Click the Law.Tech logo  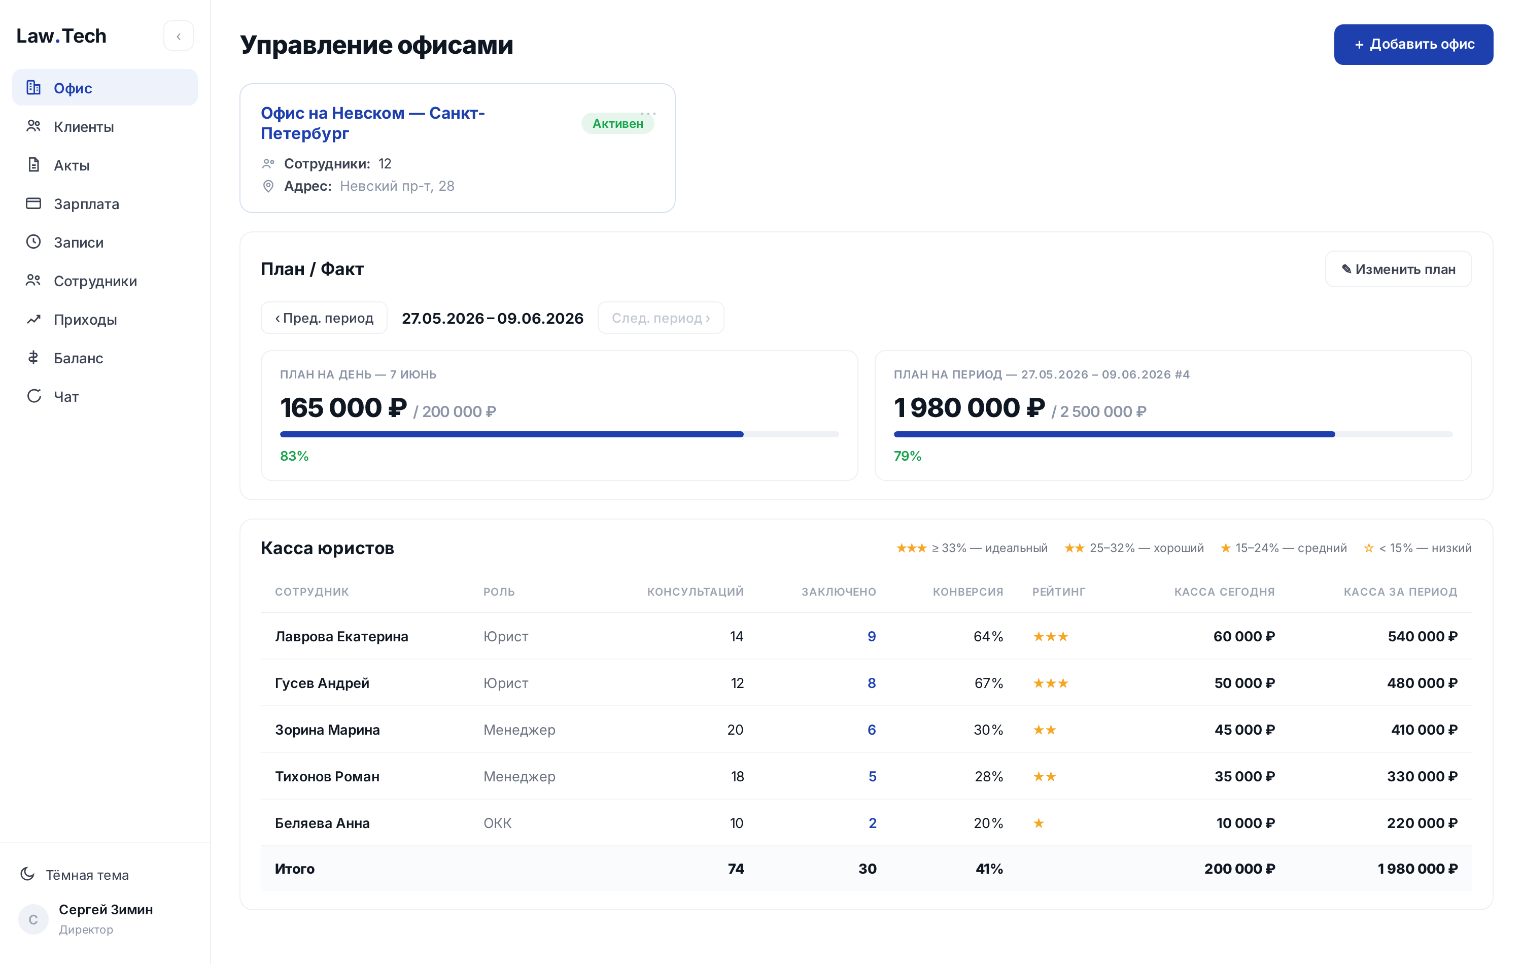(61, 36)
